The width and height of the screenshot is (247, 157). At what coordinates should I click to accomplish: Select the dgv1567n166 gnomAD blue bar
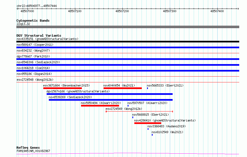tap(110, 94)
